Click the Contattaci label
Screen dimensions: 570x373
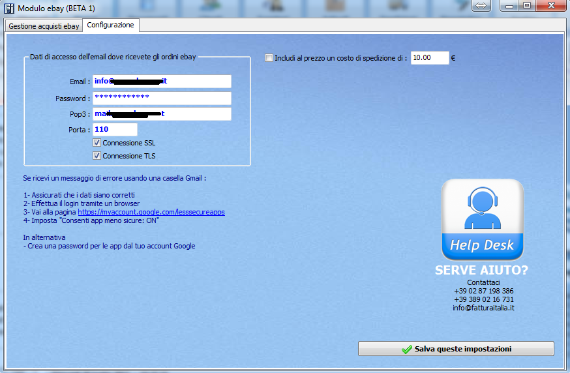pyautogui.click(x=483, y=282)
